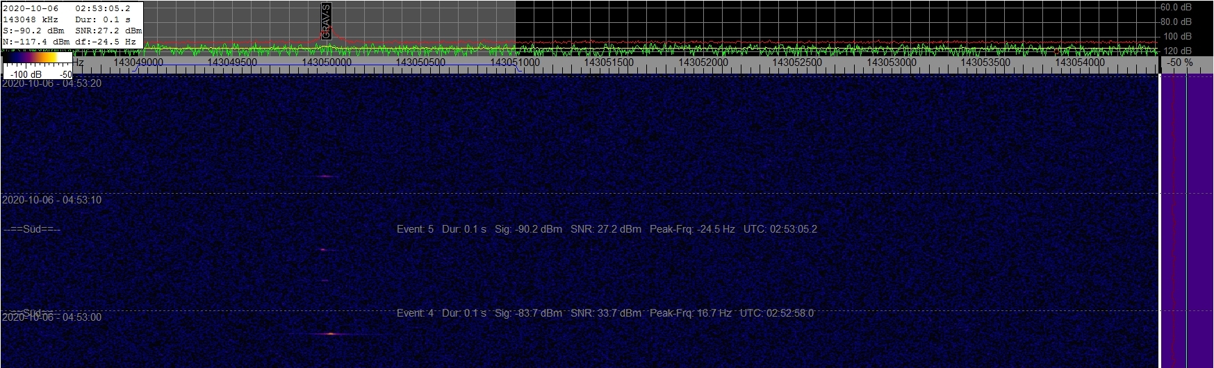The width and height of the screenshot is (1214, 368).
Task: Click the -60.0 dB scale label
Action: pos(1176,7)
